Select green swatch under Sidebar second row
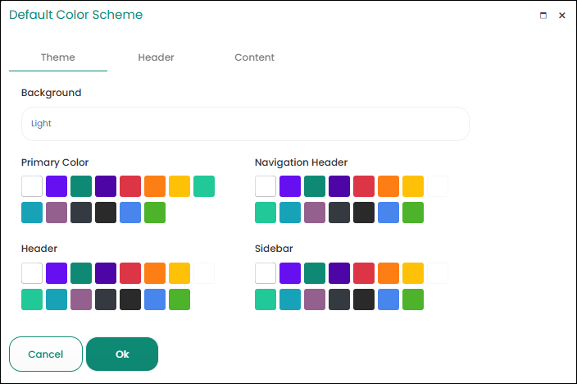 [x=413, y=299]
